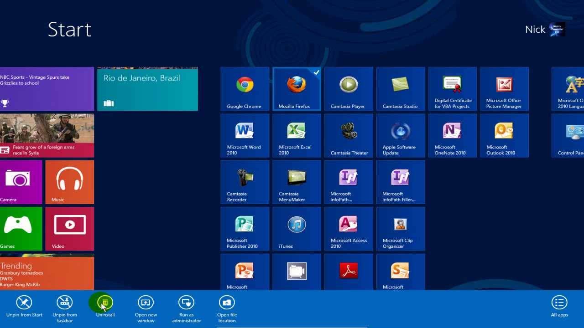The height and width of the screenshot is (328, 584).
Task: Deselect the checked Mozilla Firefox tile
Action: coord(297,89)
